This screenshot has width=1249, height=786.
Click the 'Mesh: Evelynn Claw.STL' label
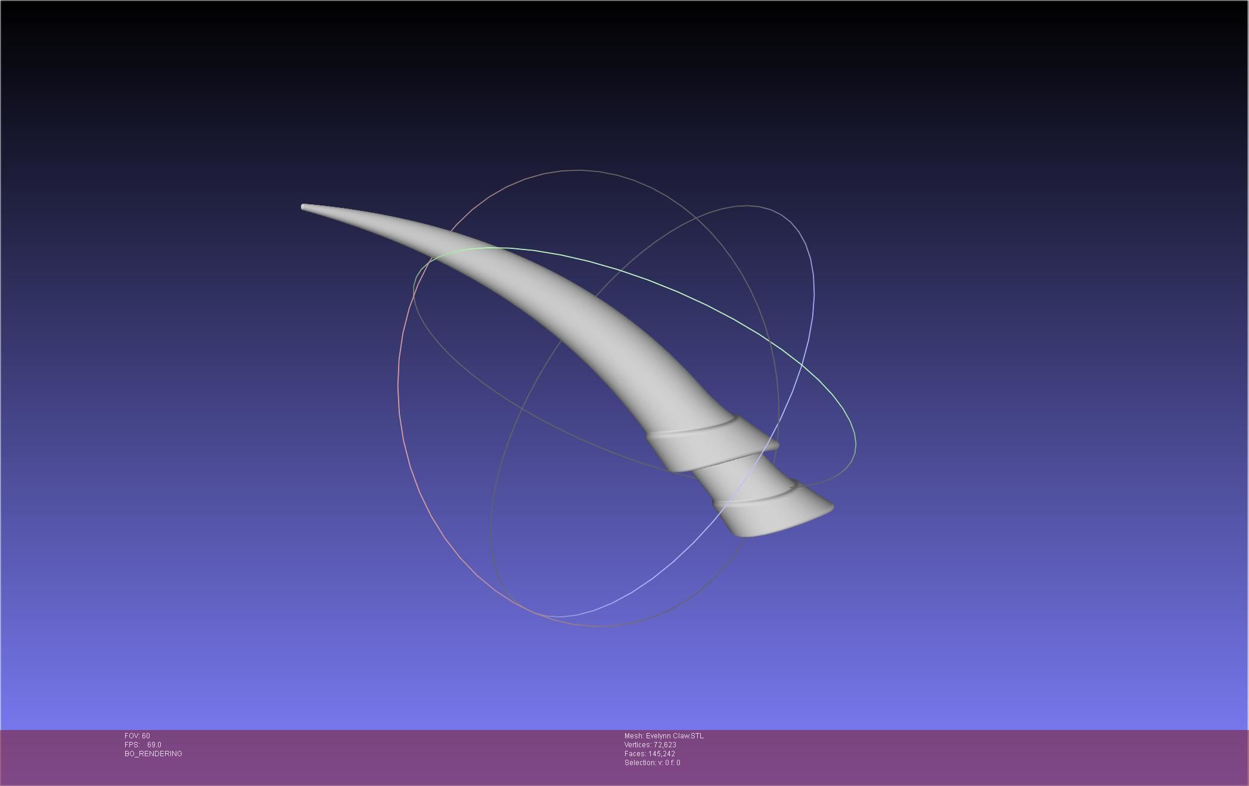[664, 736]
